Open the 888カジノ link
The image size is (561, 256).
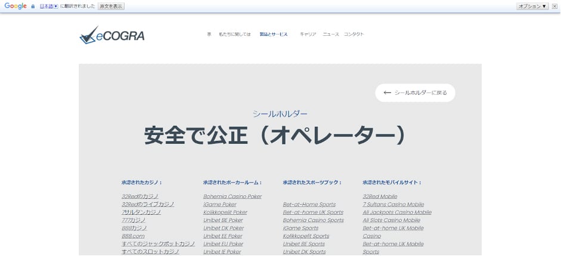pyautogui.click(x=134, y=228)
